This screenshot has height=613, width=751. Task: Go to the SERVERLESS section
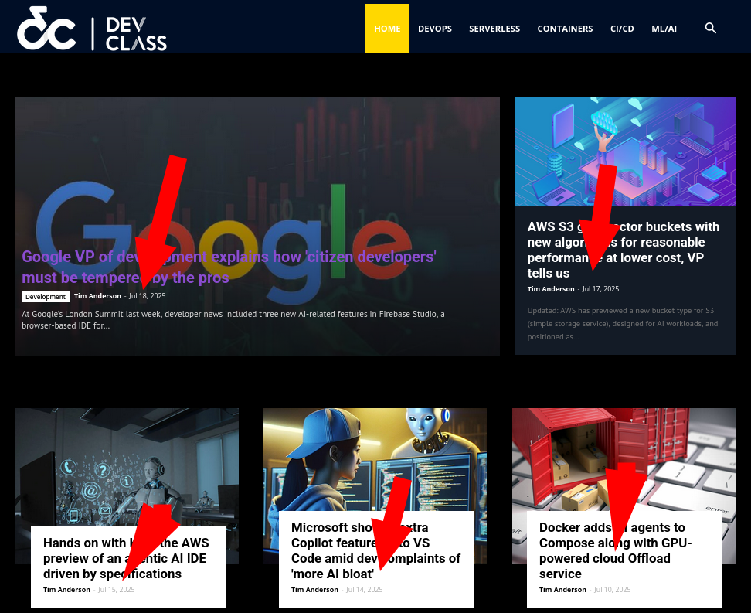[x=494, y=29]
